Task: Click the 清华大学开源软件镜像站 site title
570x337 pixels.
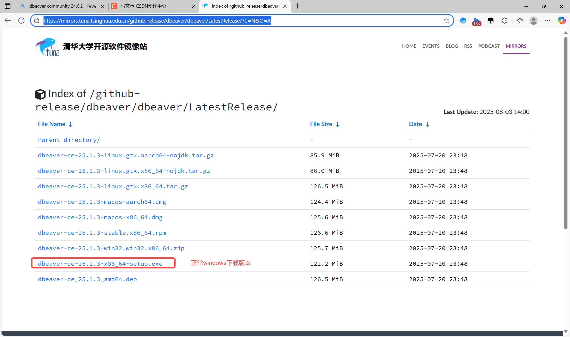Action: point(105,46)
